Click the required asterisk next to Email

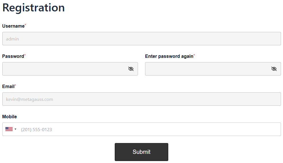tap(15, 85)
